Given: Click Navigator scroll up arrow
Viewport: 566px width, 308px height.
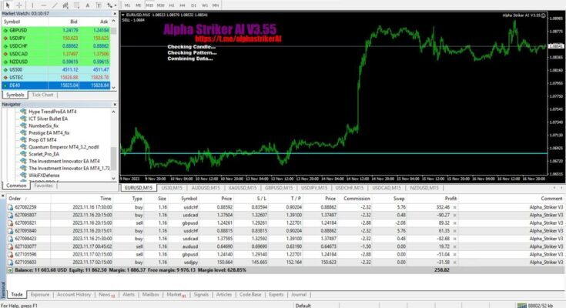Looking at the screenshot, I should tap(113, 112).
